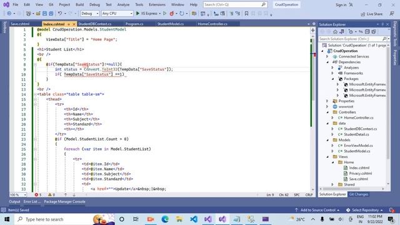
Task: Open the 100 % zoom dropdown
Action: [18, 194]
